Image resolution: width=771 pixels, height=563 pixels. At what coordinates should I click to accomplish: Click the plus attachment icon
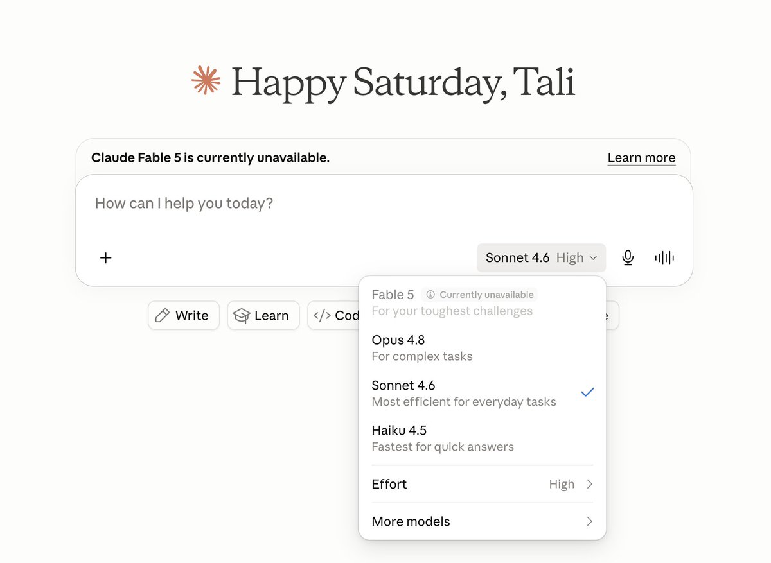click(x=106, y=258)
